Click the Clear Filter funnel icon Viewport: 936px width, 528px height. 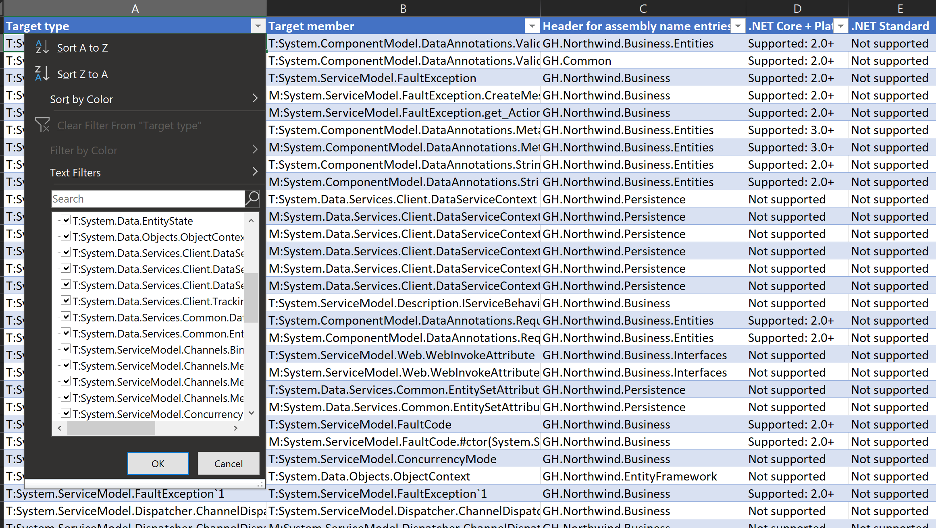42,125
